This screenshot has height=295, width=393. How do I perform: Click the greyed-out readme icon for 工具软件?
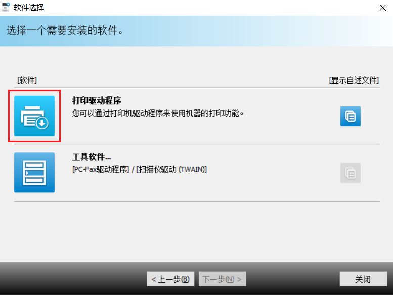click(x=350, y=173)
